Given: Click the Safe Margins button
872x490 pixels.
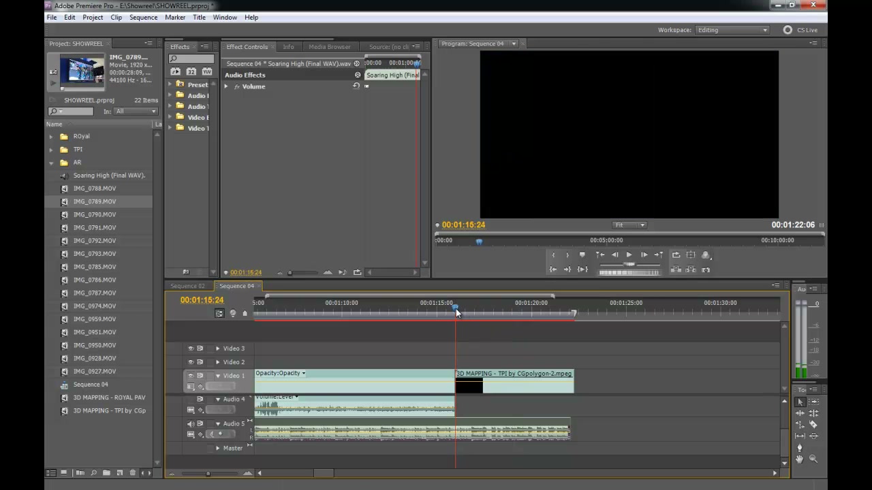Looking at the screenshot, I should click(x=691, y=255).
